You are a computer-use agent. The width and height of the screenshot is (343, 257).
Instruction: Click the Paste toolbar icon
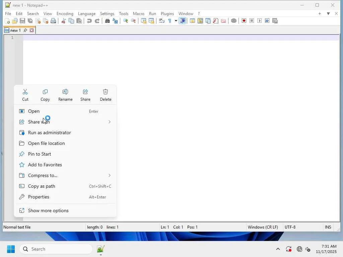pos(79,21)
